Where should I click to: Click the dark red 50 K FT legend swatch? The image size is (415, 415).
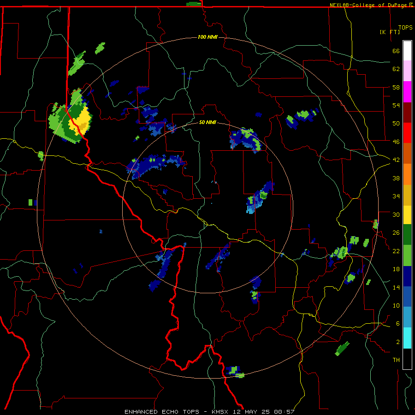[407, 113]
